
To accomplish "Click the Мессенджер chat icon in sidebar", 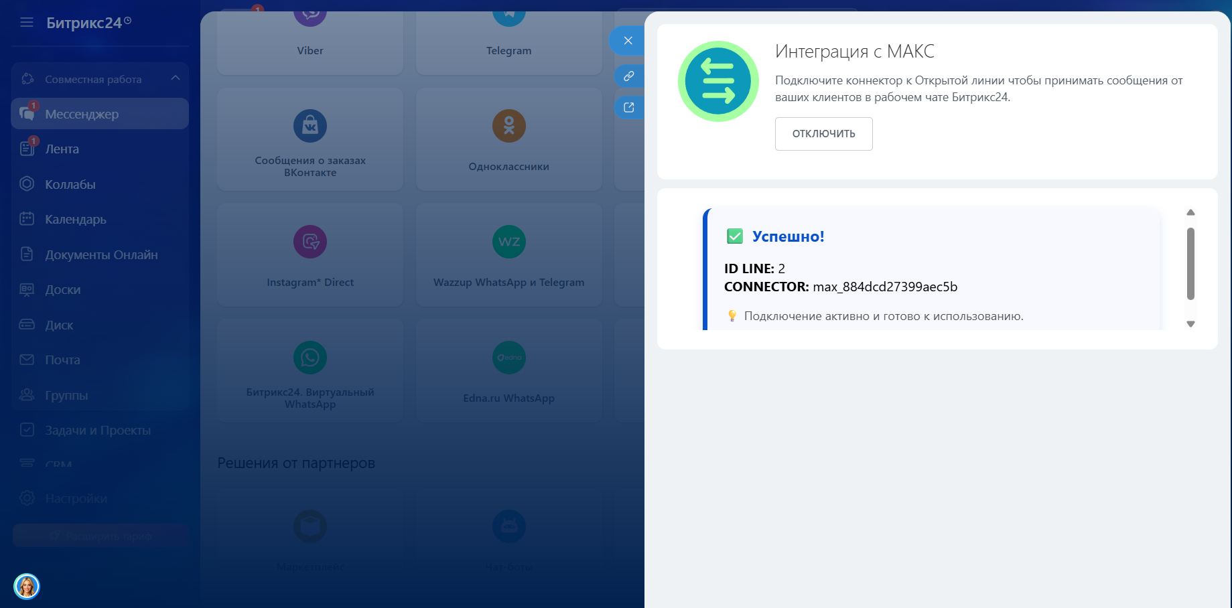I will click(27, 114).
